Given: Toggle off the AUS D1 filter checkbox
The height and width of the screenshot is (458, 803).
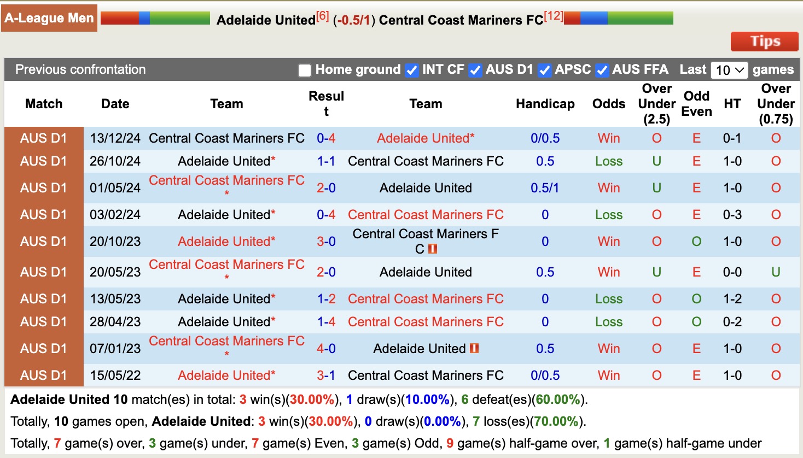Looking at the screenshot, I should click(475, 70).
